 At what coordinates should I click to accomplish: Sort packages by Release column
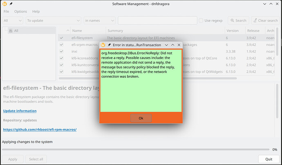coord(255,31)
